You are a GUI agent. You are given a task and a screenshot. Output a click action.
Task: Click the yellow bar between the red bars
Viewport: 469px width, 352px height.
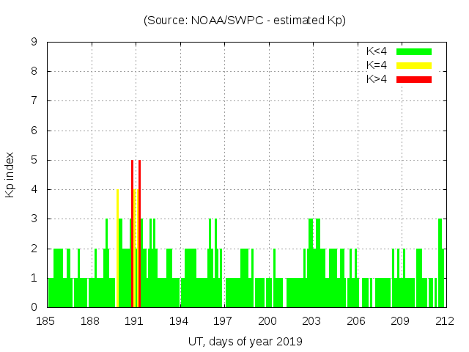(136, 249)
